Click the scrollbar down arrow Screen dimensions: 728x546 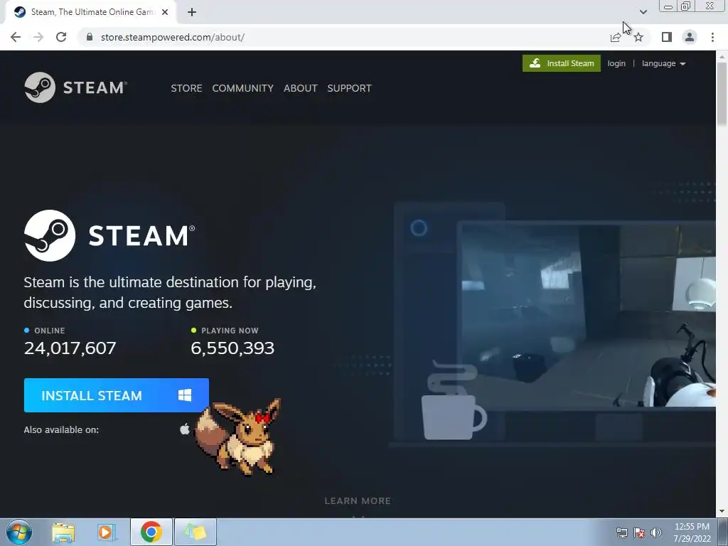tap(722, 512)
